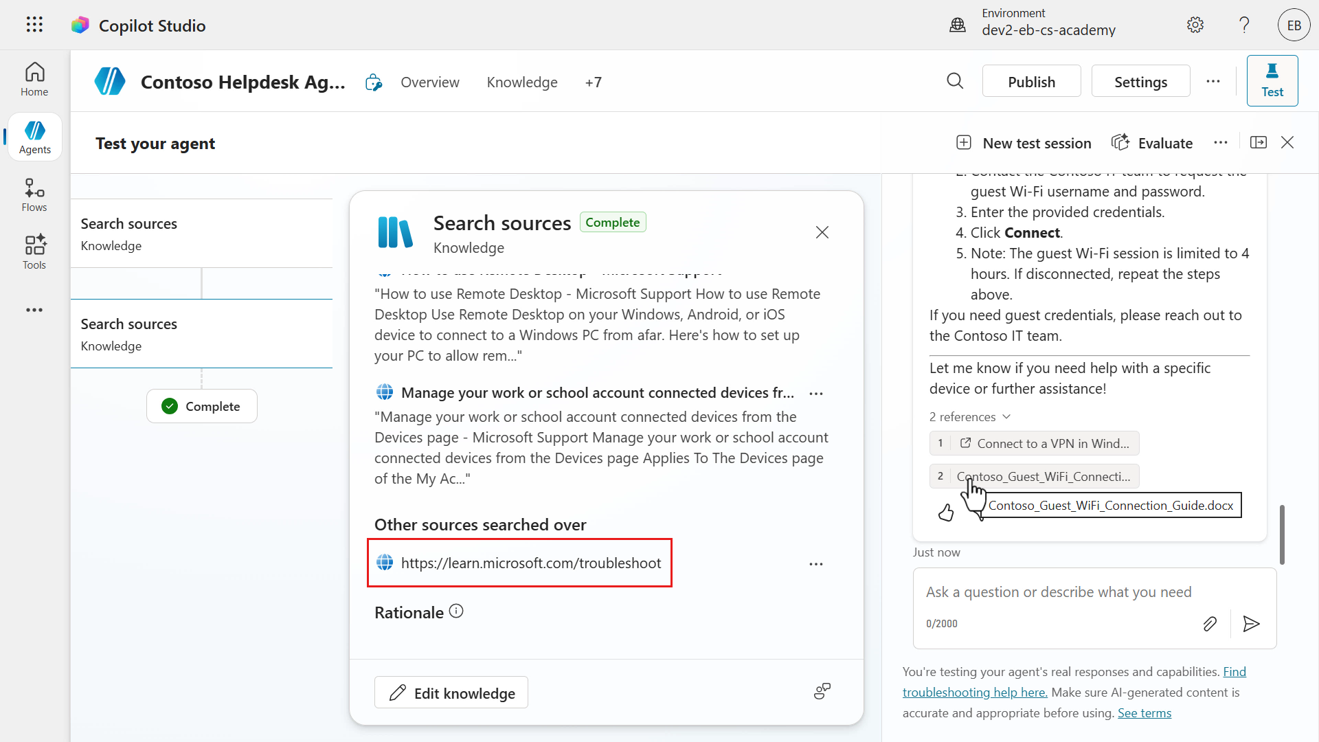
Task: Open overflow menu beside Evaluate
Action: (1221, 142)
